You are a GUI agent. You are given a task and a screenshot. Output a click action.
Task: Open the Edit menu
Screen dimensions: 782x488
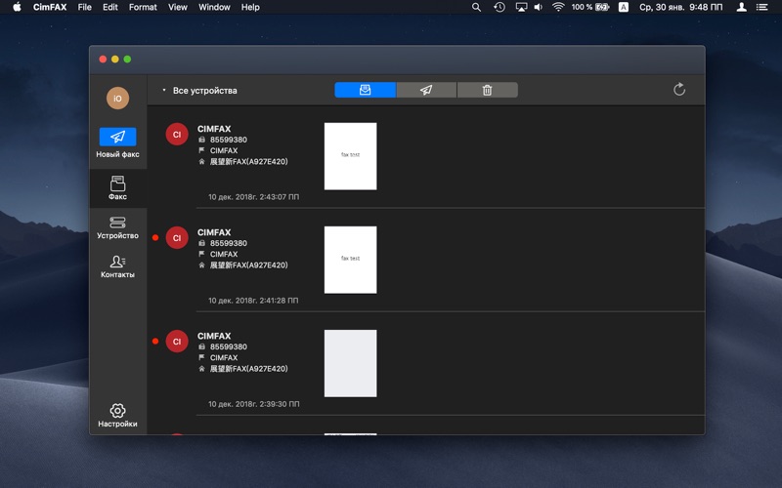(110, 7)
